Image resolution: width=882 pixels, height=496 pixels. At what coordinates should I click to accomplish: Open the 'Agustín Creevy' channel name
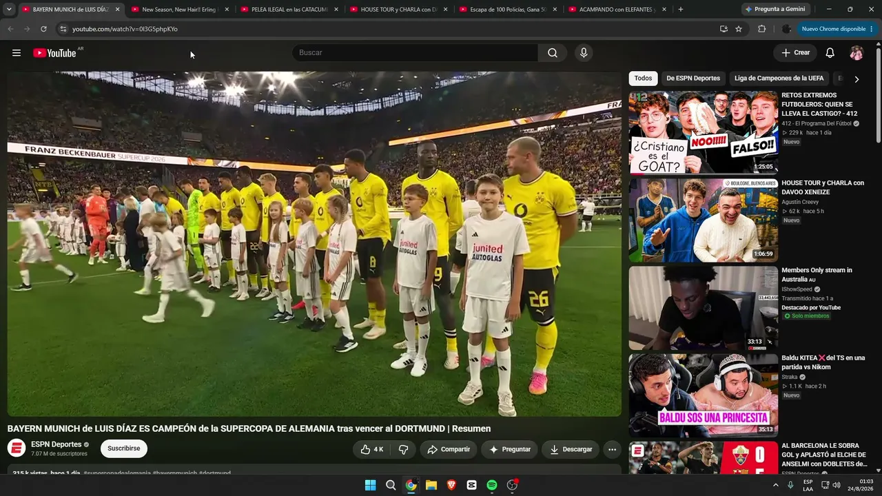coord(801,203)
